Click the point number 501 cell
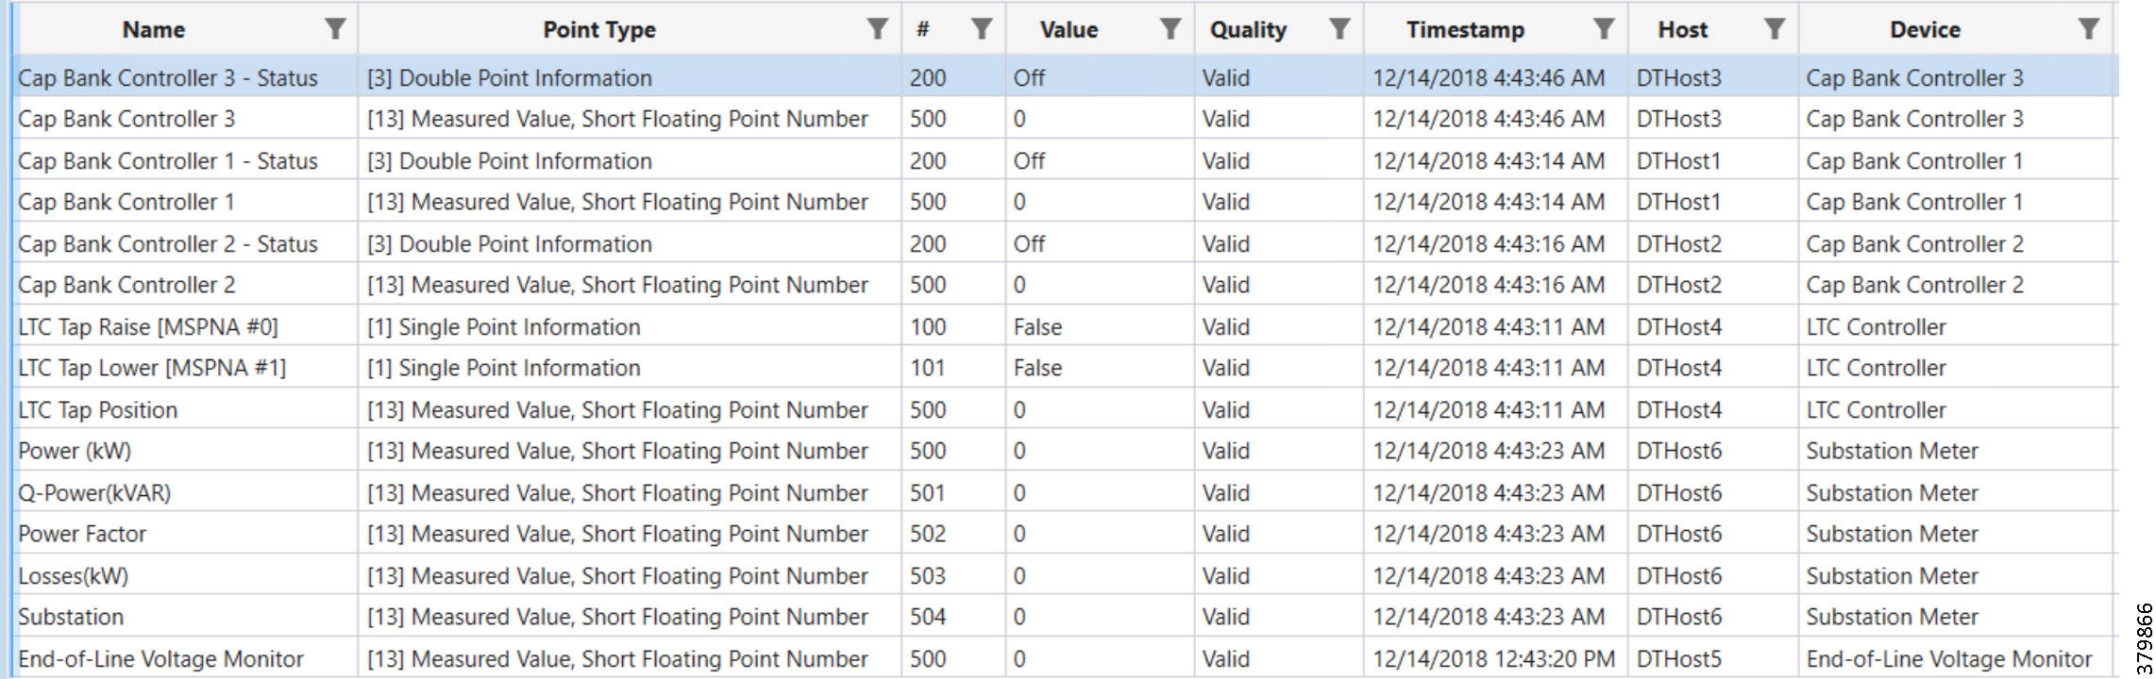The image size is (2156, 679). 927,493
